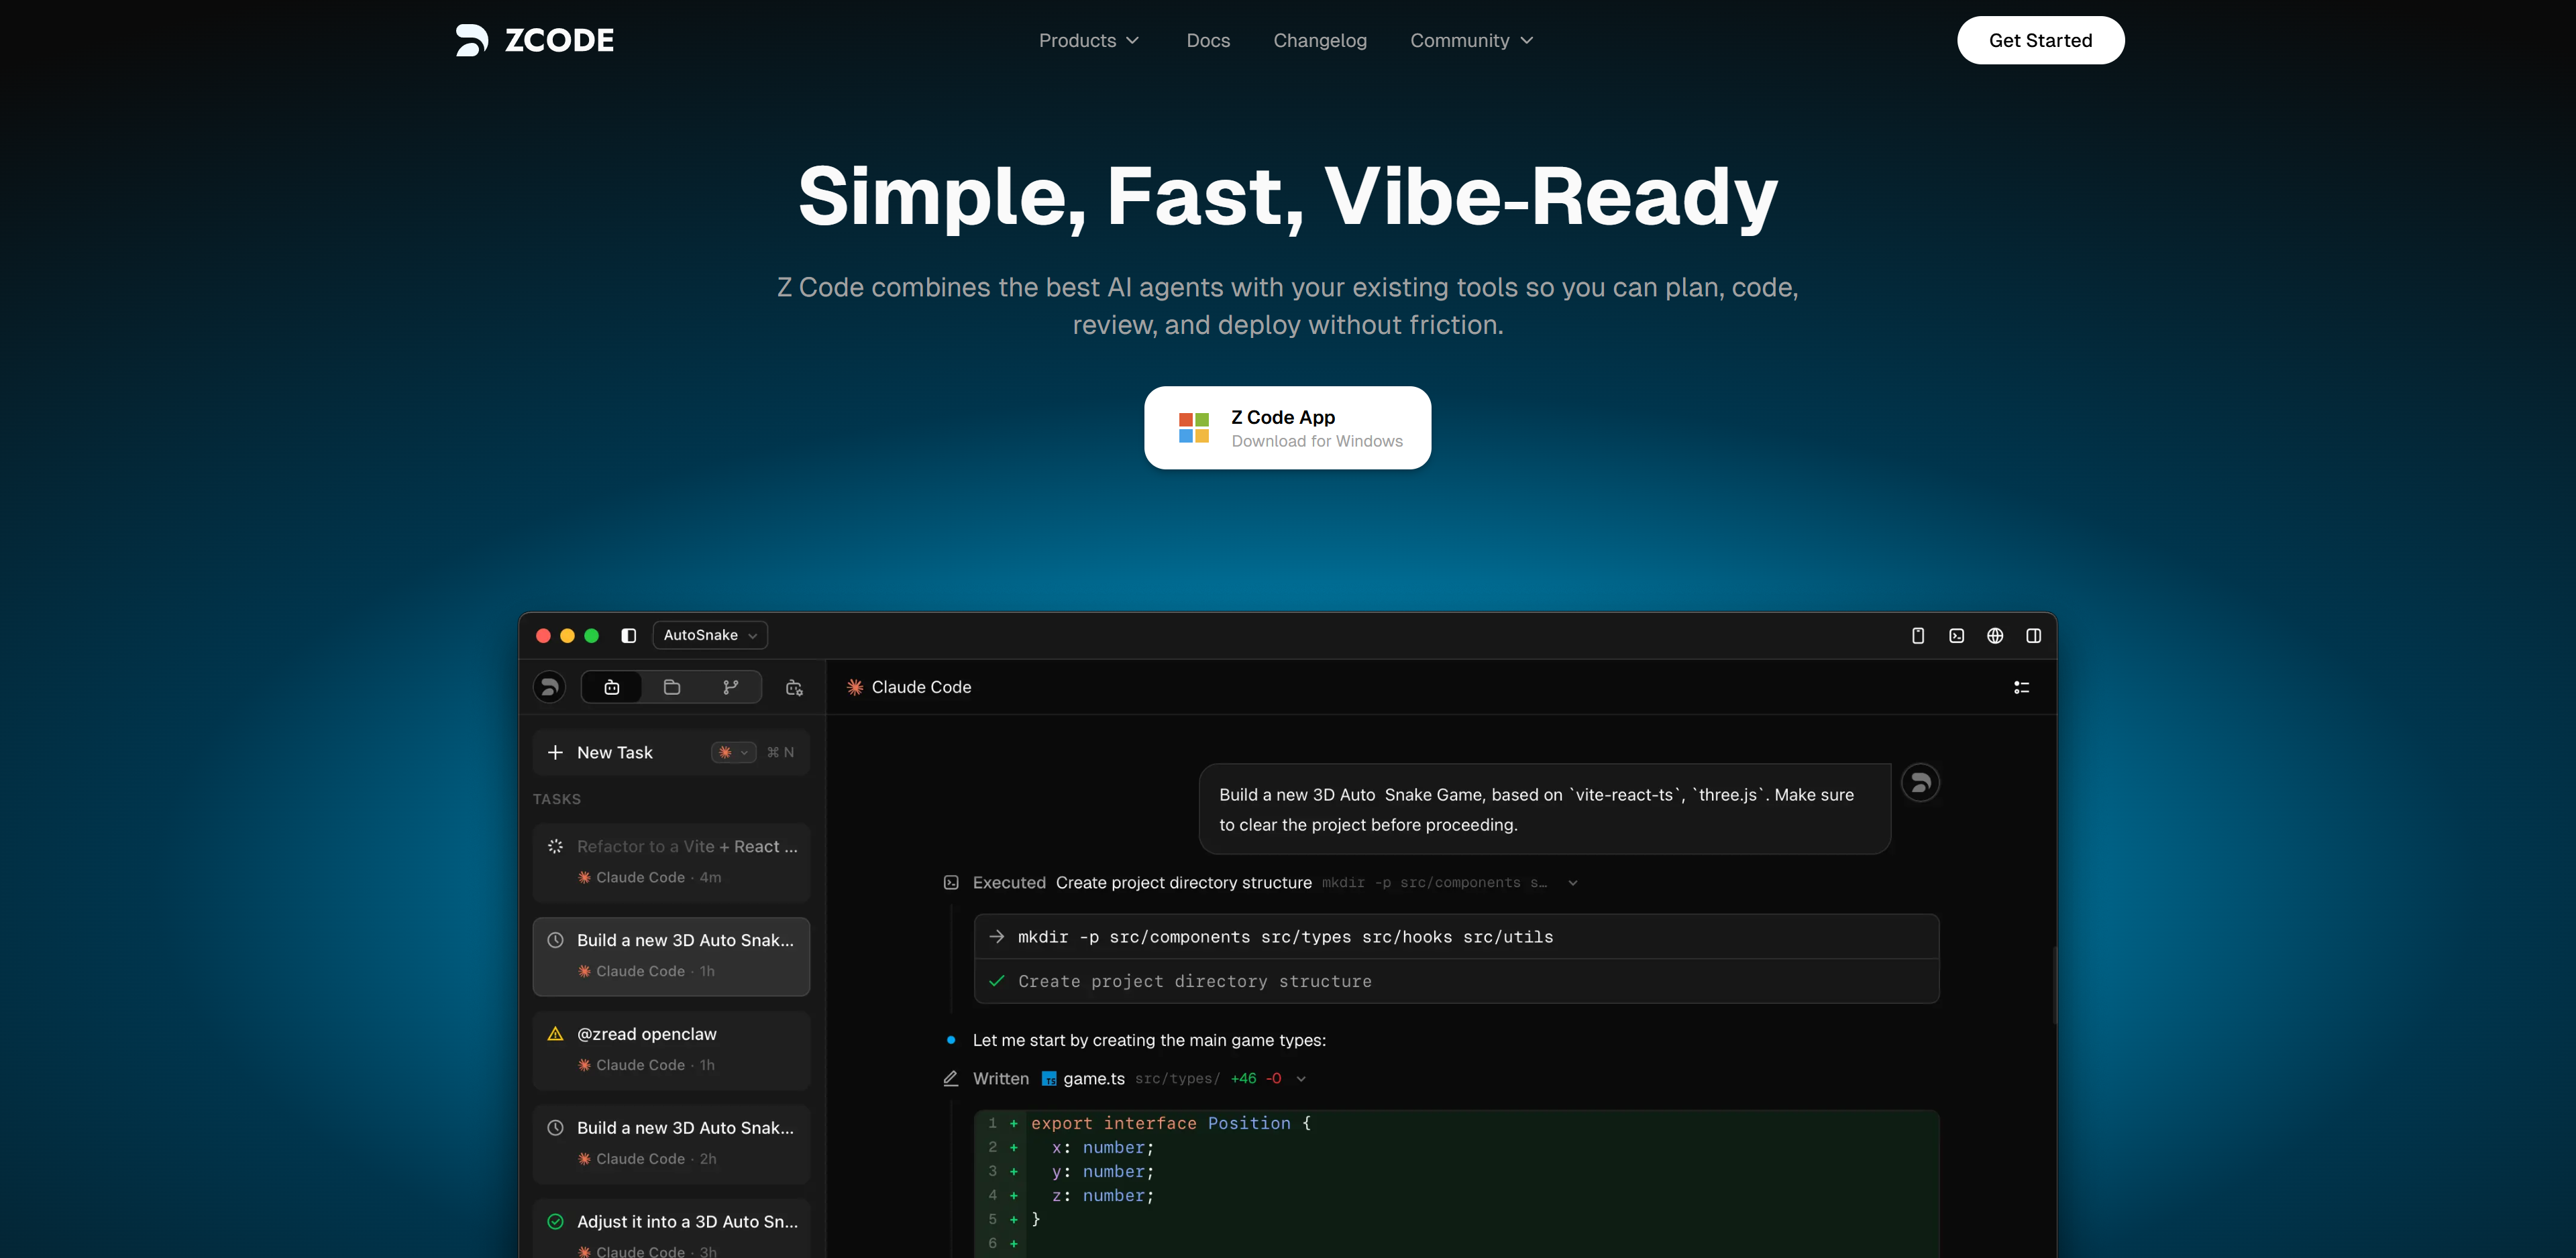Image resolution: width=2576 pixels, height=1258 pixels.
Task: Collapse the Executed mkdir command block
Action: click(x=1573, y=883)
